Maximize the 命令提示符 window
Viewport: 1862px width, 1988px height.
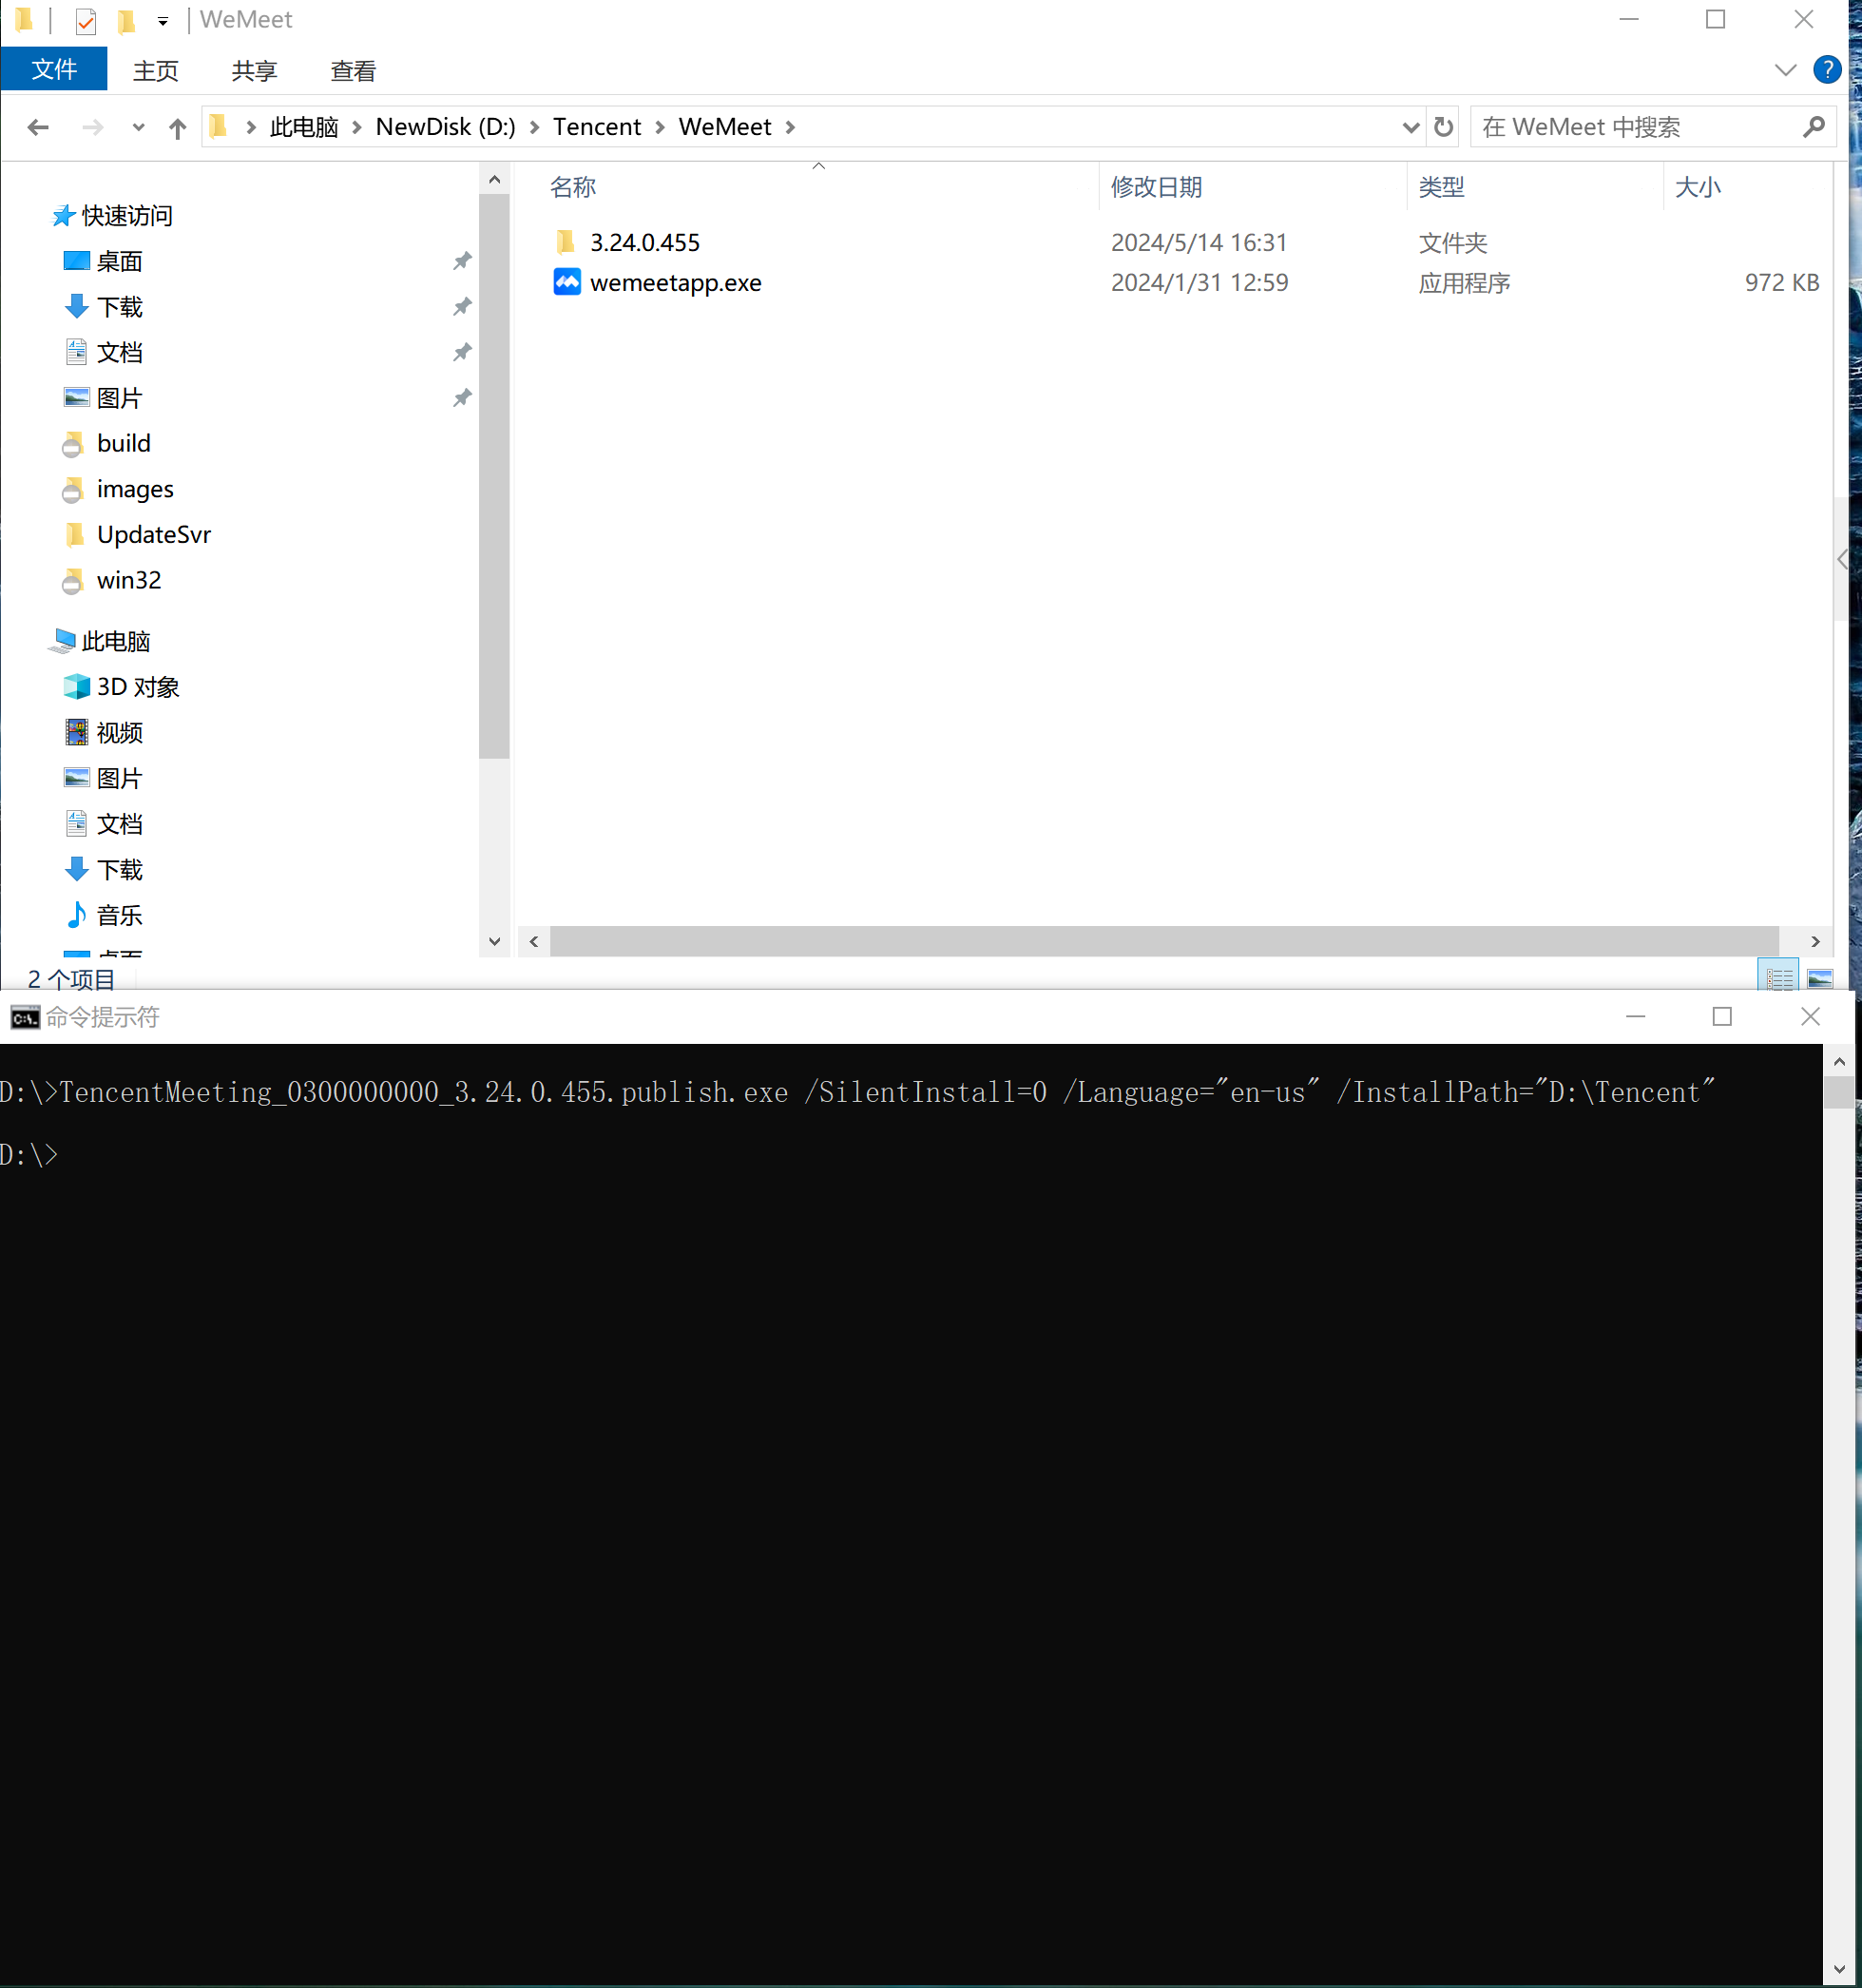(1722, 1017)
